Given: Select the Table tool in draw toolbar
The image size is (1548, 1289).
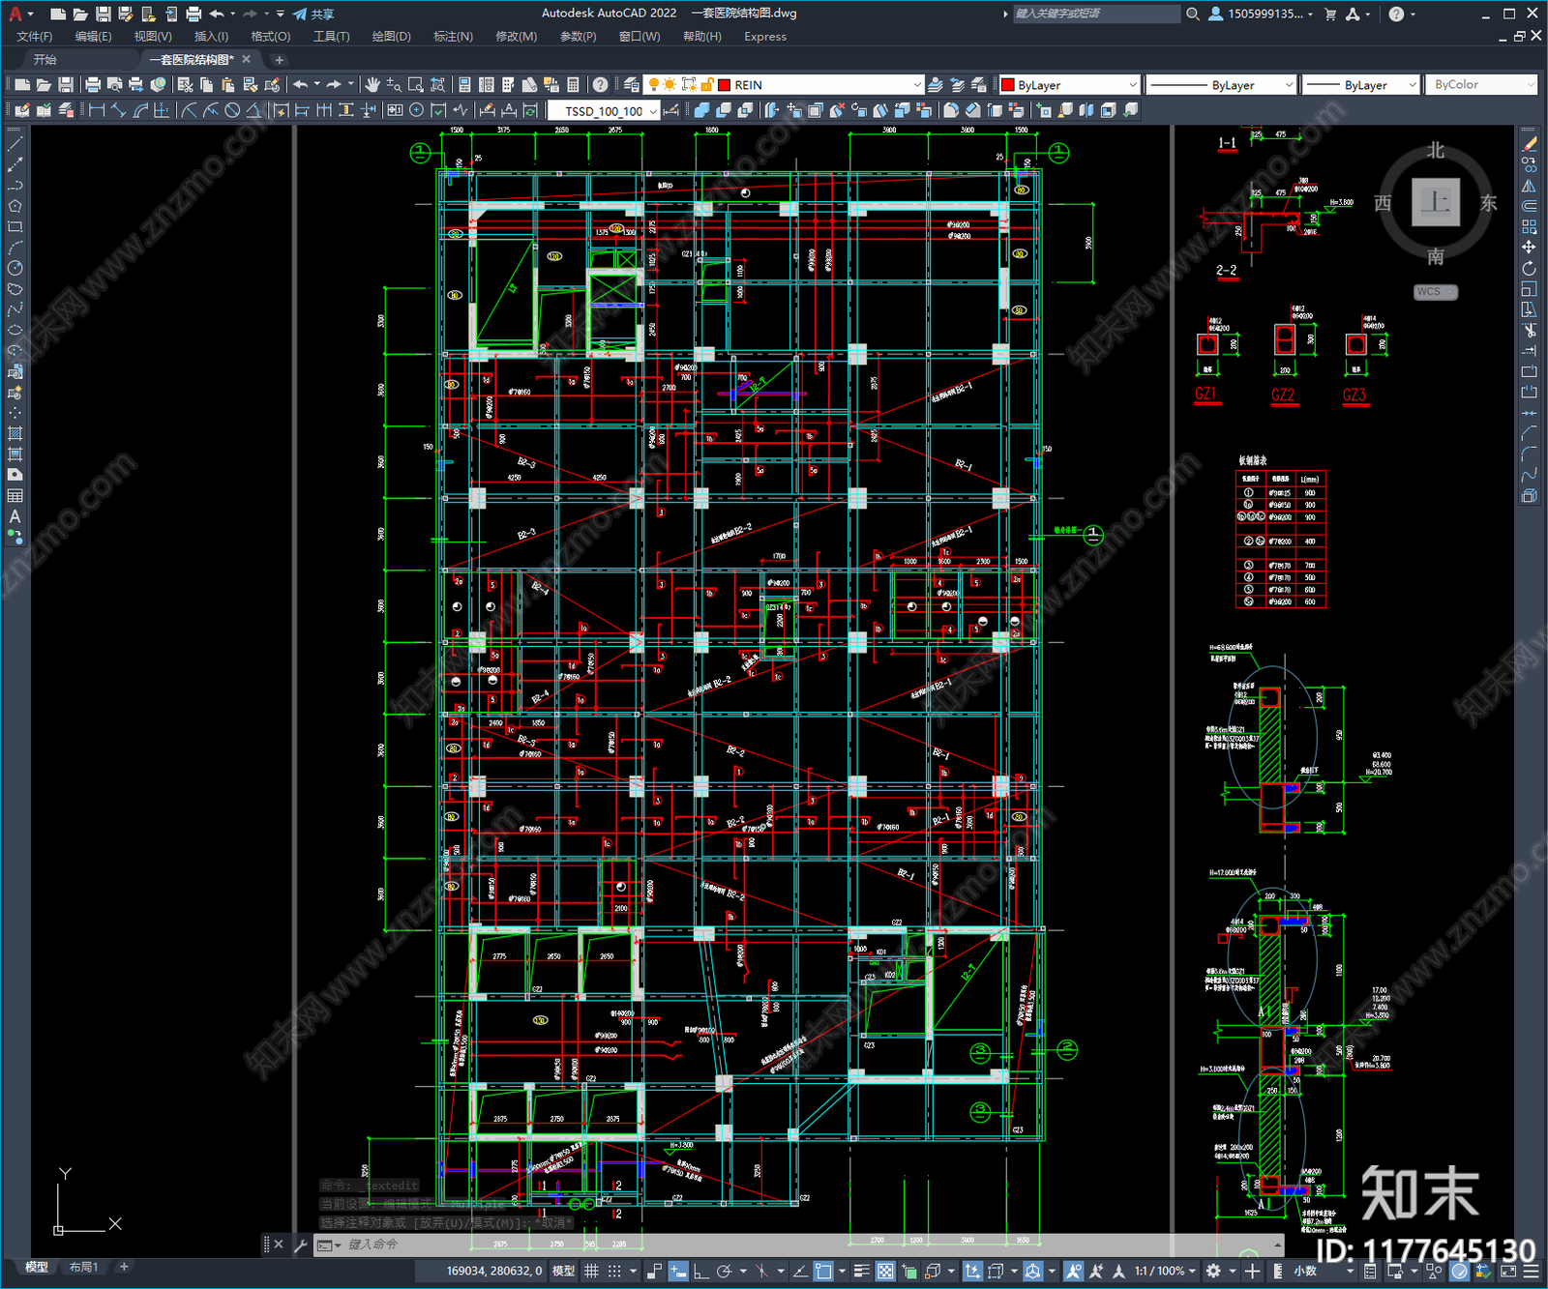Looking at the screenshot, I should tap(15, 495).
